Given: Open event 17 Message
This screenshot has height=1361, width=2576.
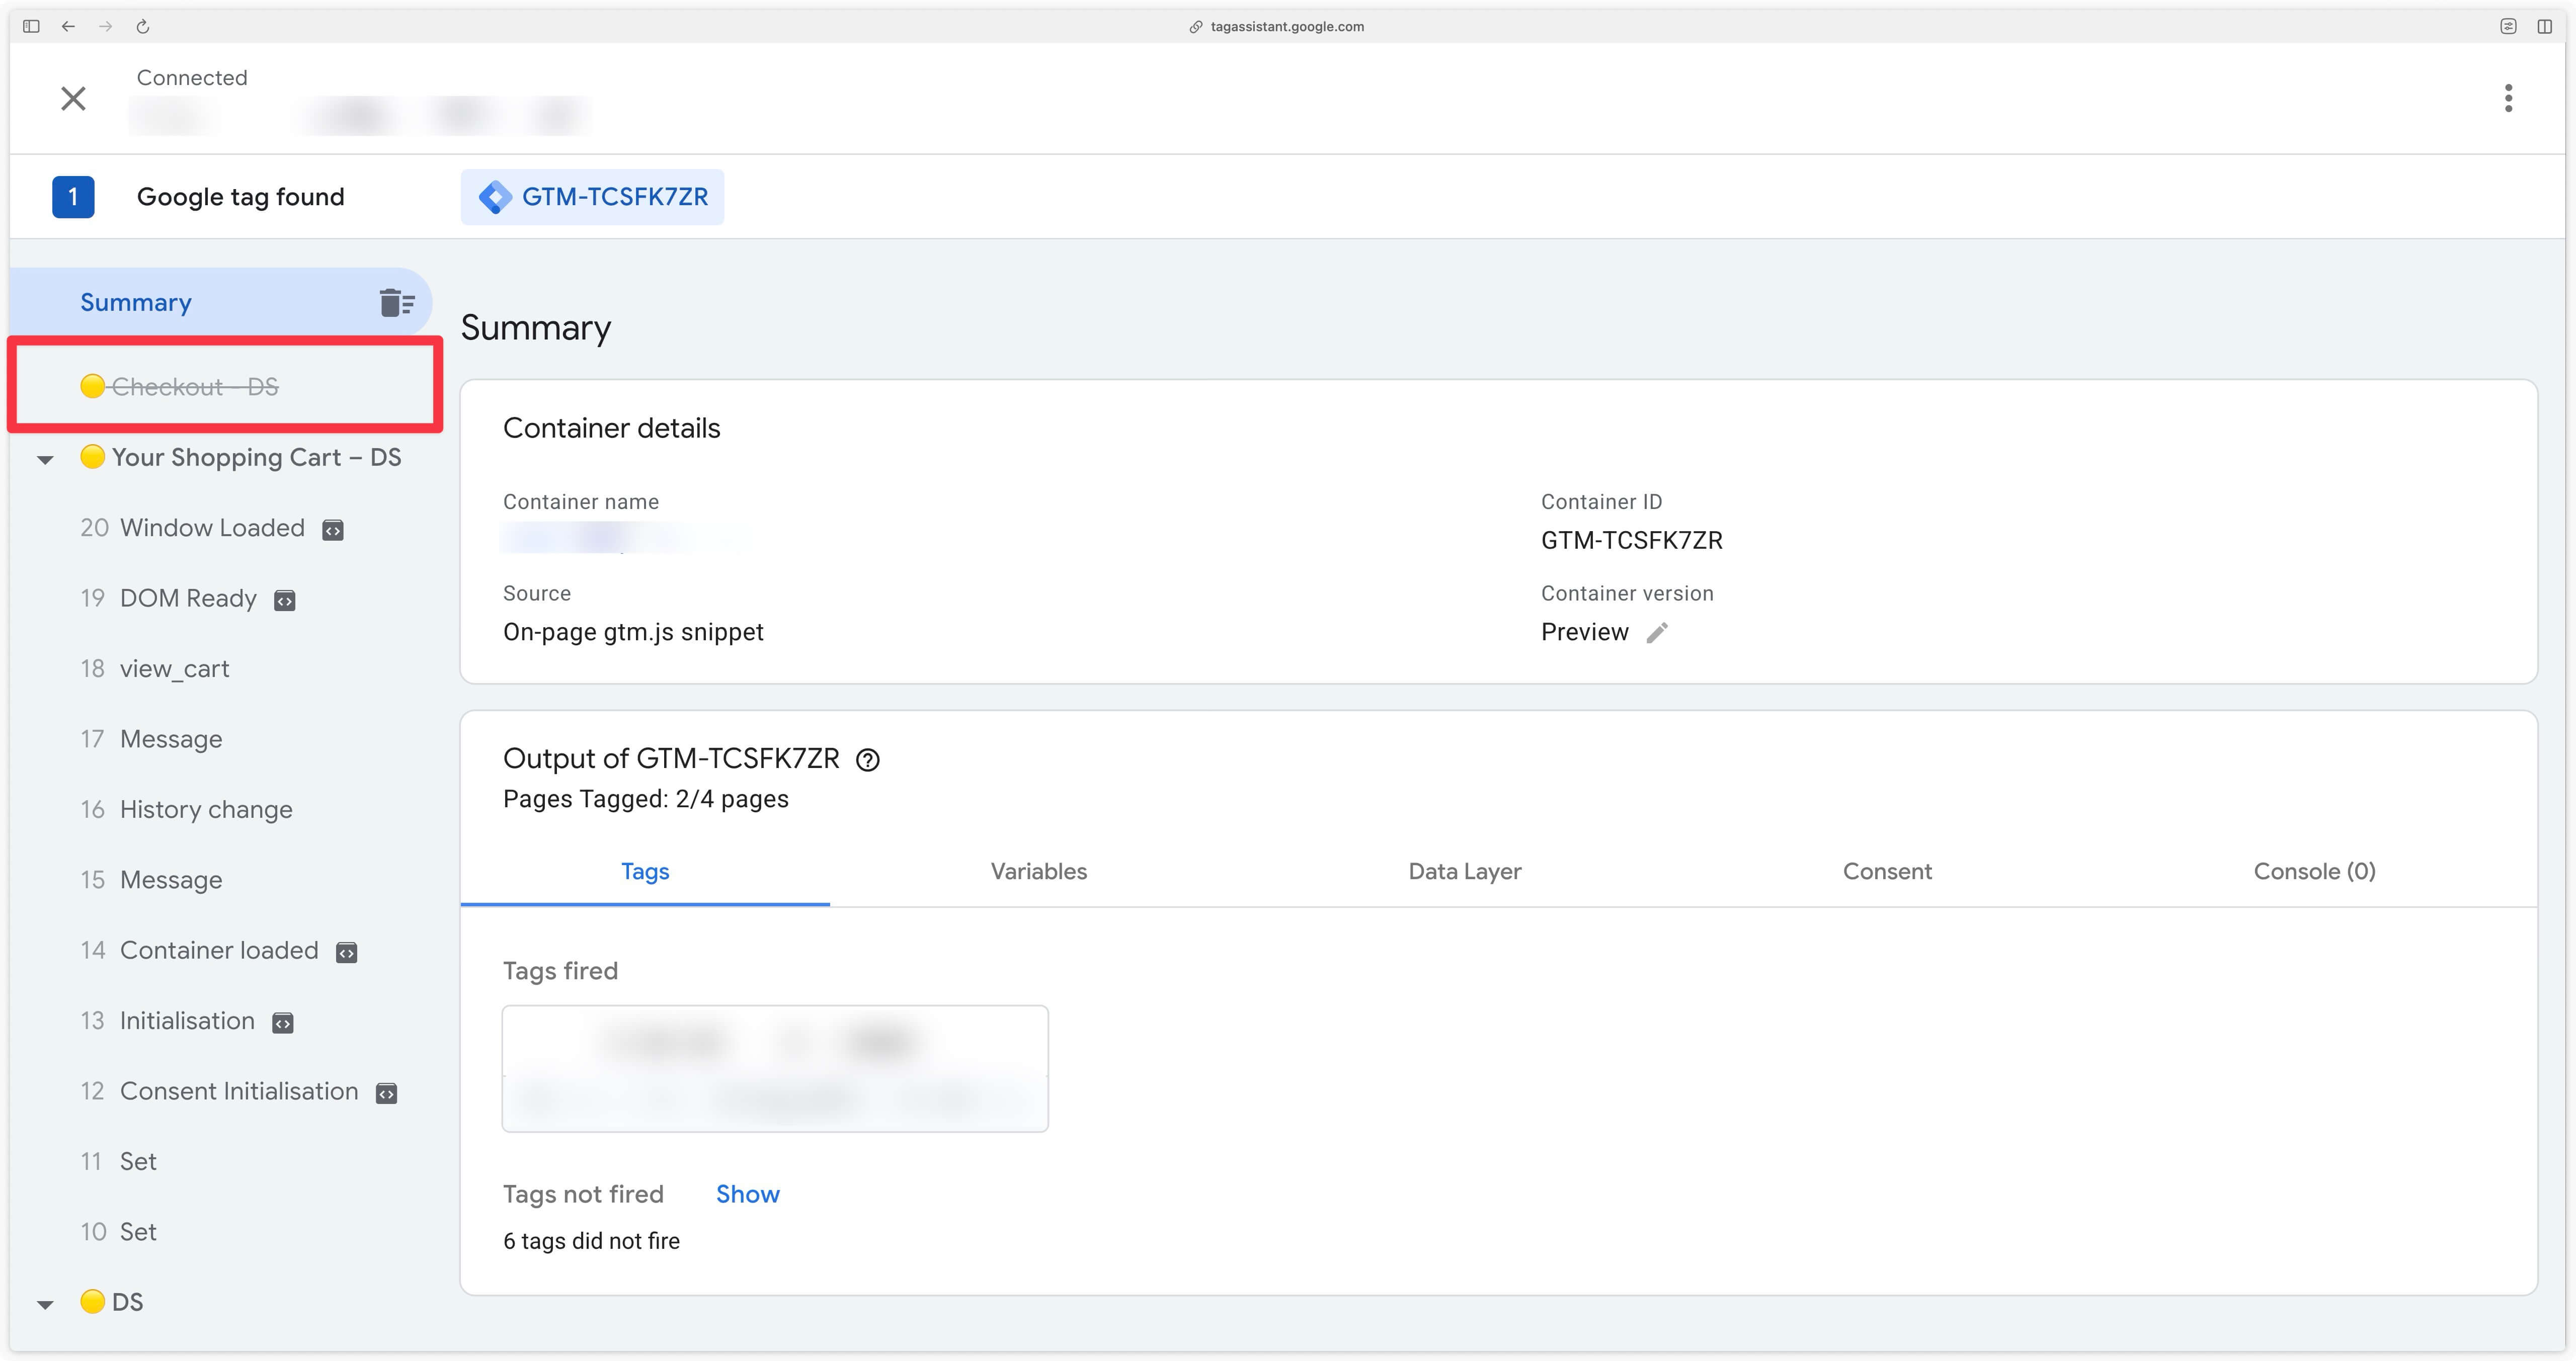Looking at the screenshot, I should [151, 739].
